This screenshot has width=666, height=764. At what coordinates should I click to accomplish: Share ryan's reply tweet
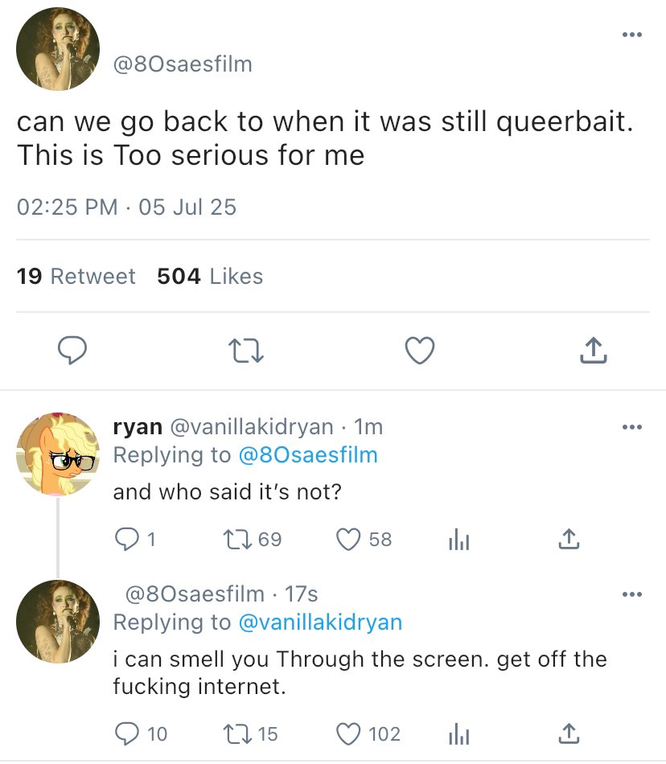(568, 540)
